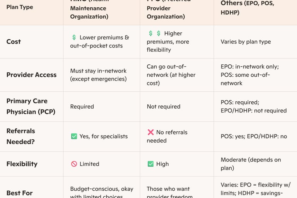Click the prohibited sign icon beside "Limited"
297x198 pixels.
(74, 164)
